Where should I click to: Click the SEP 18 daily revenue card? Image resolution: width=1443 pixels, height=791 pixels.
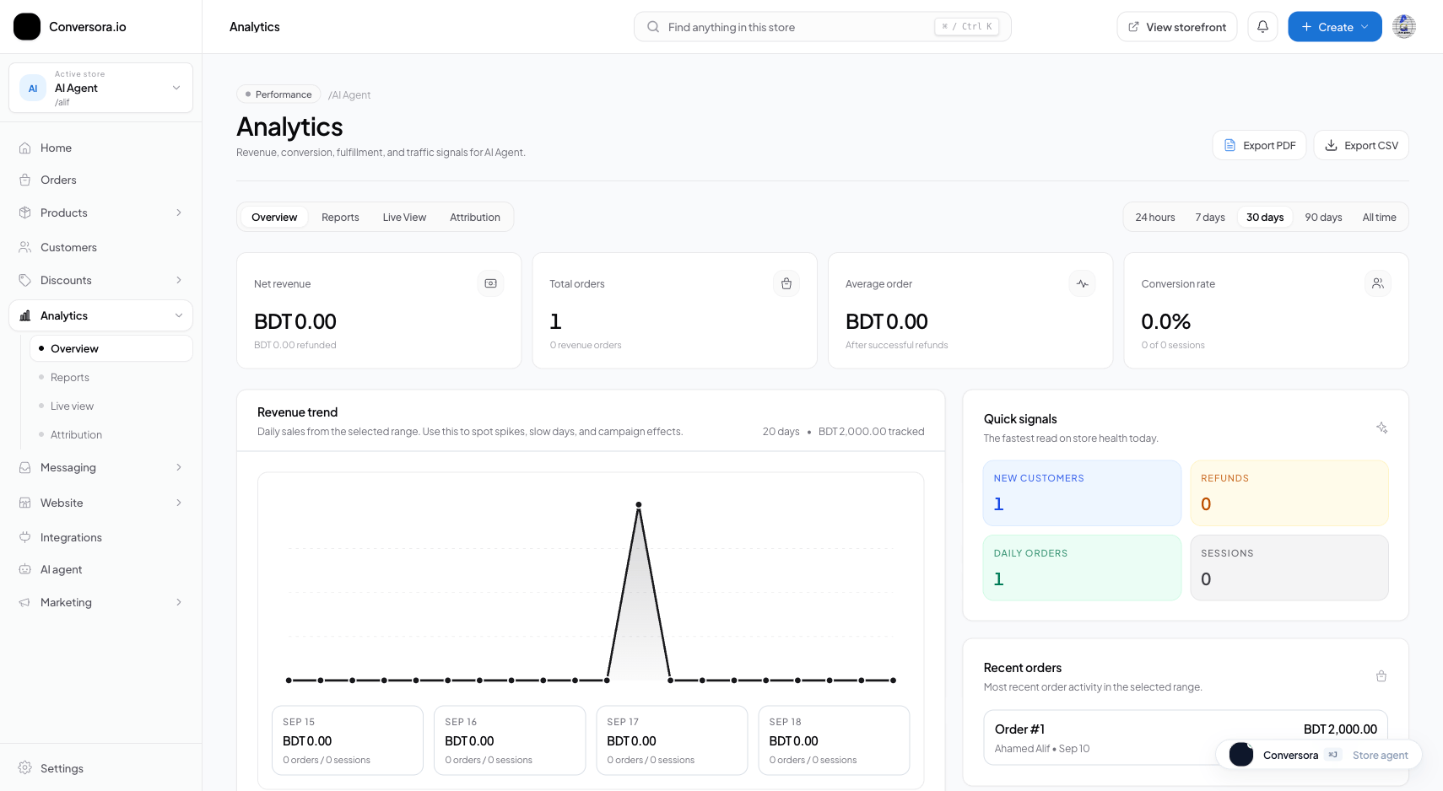point(834,740)
